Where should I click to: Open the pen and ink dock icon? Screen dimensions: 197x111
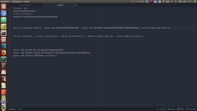pyautogui.click(x=3, y=79)
